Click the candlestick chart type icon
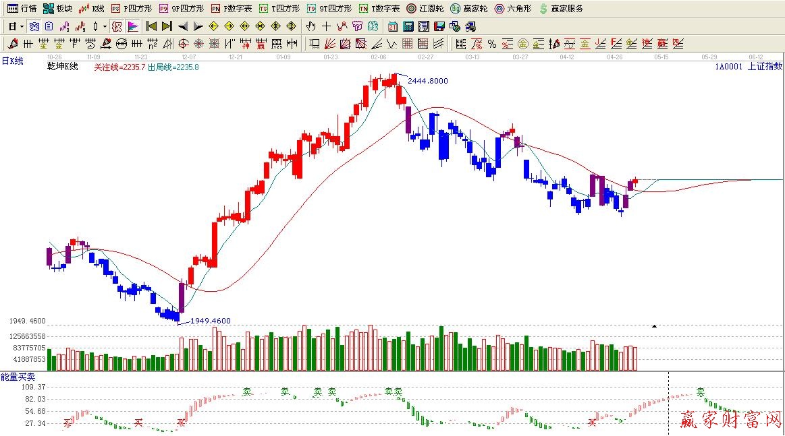The width and height of the screenshot is (785, 436). pos(95,26)
